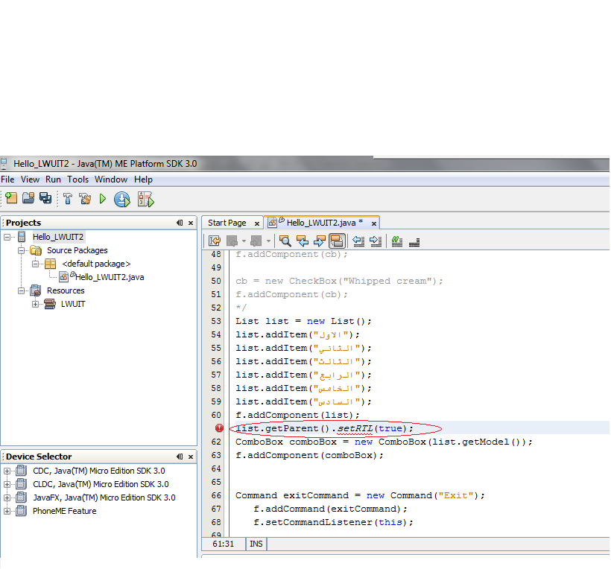Click the Find Selection magnifier icon
The height and width of the screenshot is (569, 611).
pyautogui.click(x=285, y=241)
